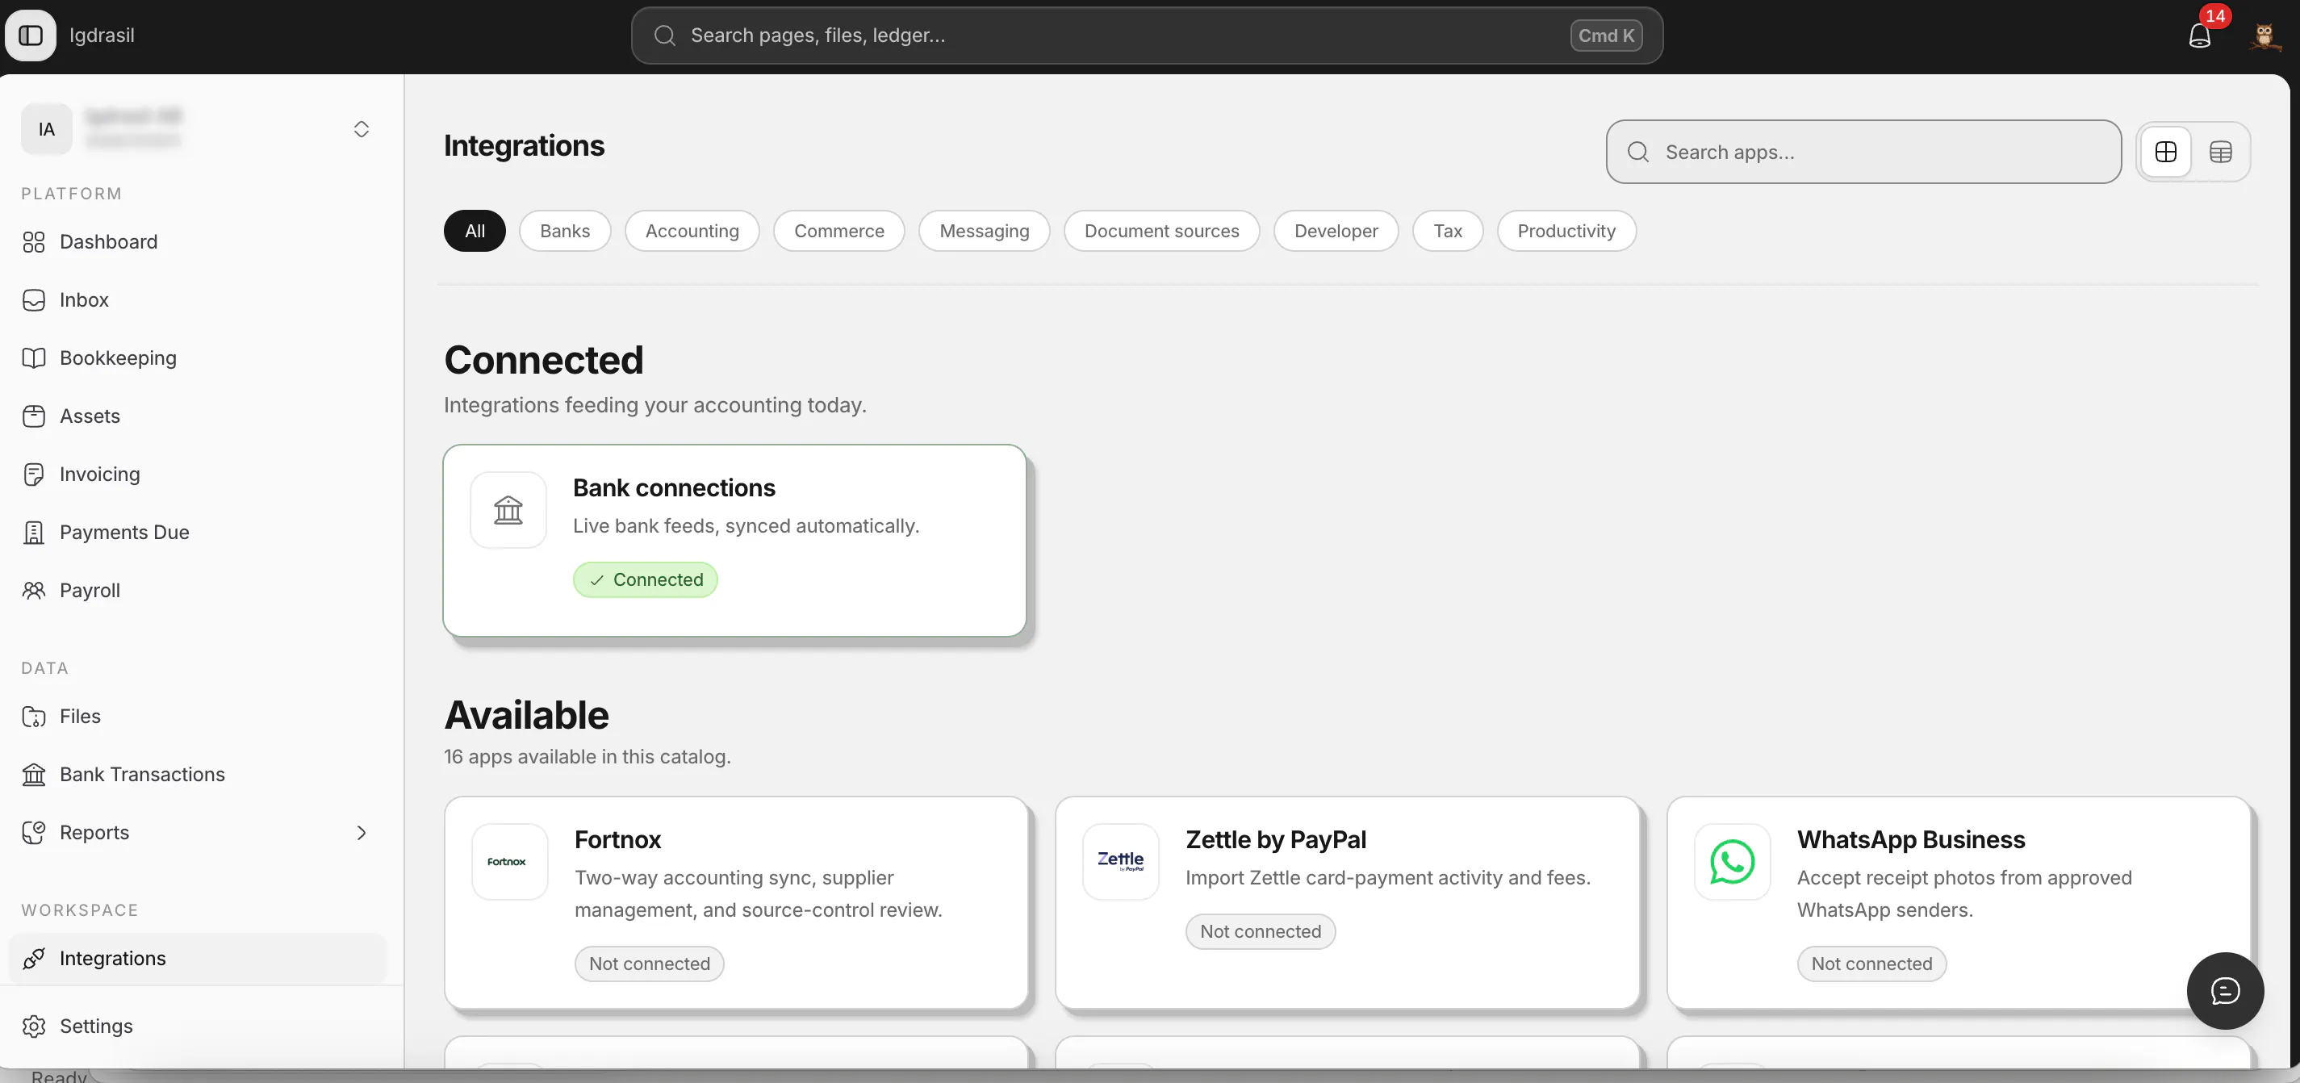Click the Integrations plug icon
Screen dimensions: 2300x1083
tap(34, 958)
